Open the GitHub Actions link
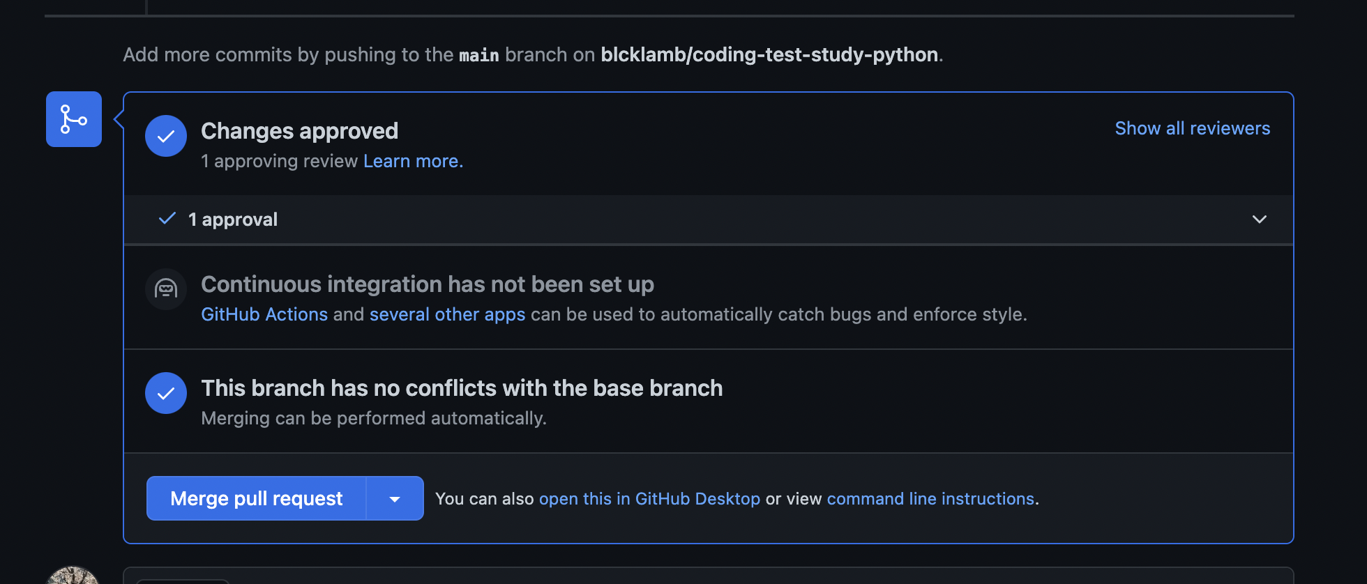The height and width of the screenshot is (584, 1367). pos(264,314)
